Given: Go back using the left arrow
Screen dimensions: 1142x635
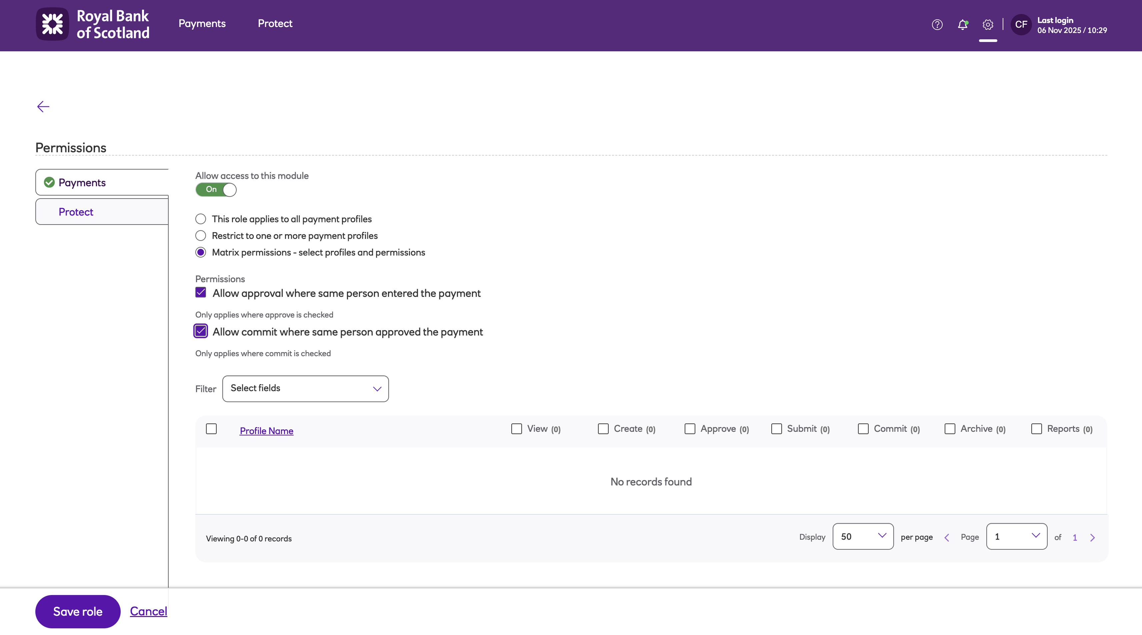Looking at the screenshot, I should 43,106.
